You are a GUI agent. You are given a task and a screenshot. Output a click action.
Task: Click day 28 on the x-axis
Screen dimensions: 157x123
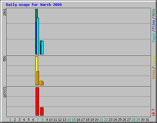click(x=133, y=120)
